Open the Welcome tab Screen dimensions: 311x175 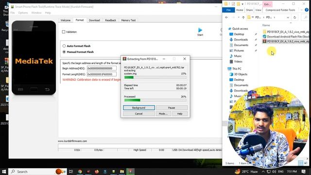[x=66, y=20]
